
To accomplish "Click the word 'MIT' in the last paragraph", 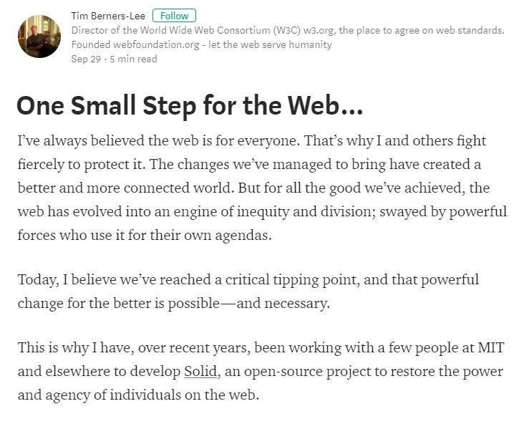I will tap(491, 348).
